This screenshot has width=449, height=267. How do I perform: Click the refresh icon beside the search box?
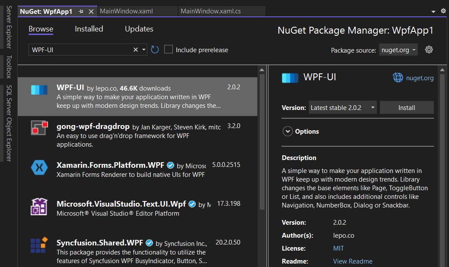point(155,50)
